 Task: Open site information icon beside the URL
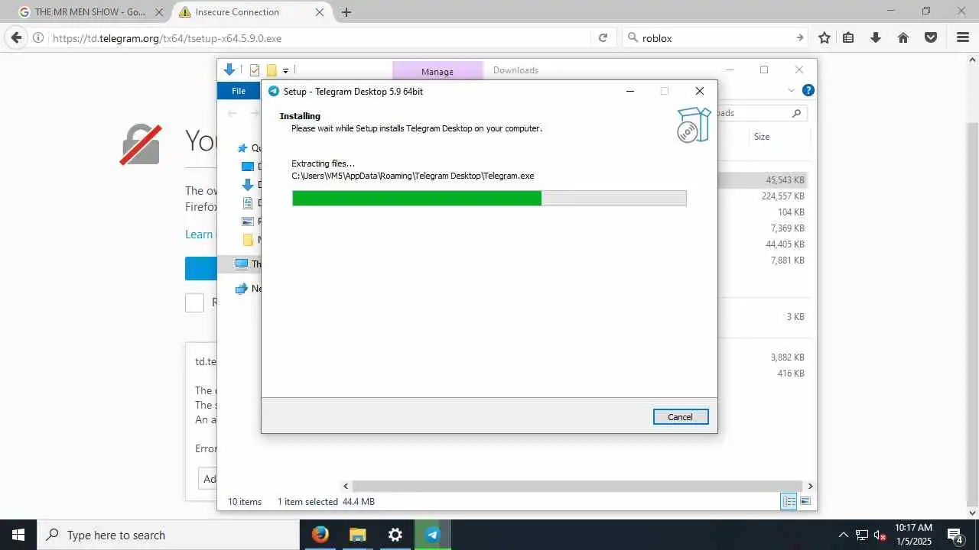tap(38, 37)
